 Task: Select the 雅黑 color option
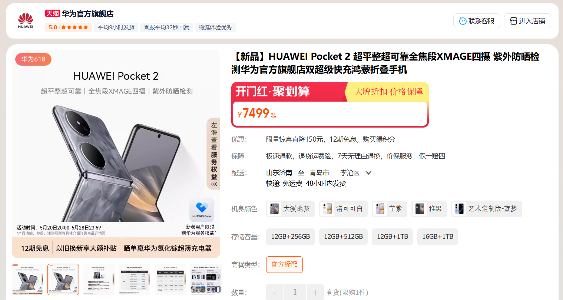(429, 209)
